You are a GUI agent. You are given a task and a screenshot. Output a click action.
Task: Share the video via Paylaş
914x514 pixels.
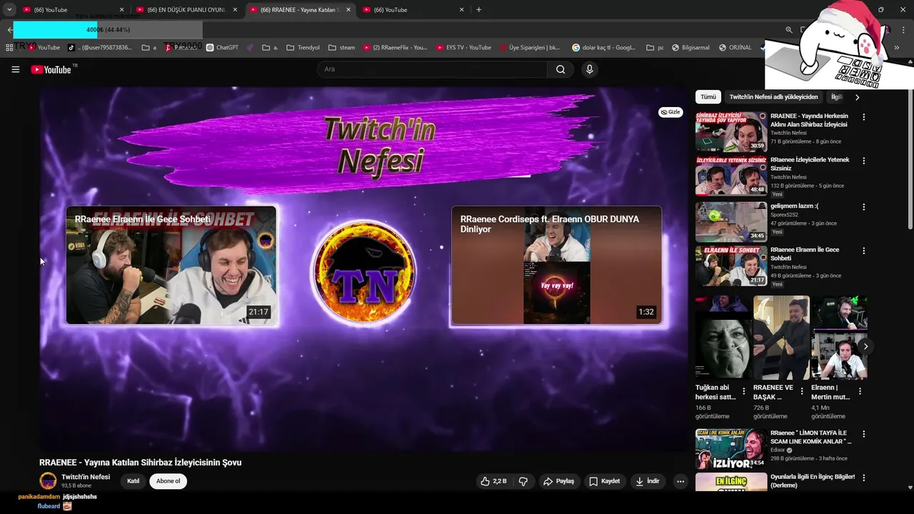(559, 481)
